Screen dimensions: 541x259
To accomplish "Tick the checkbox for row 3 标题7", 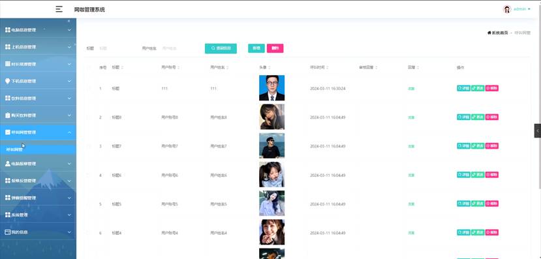I will 89,146.
